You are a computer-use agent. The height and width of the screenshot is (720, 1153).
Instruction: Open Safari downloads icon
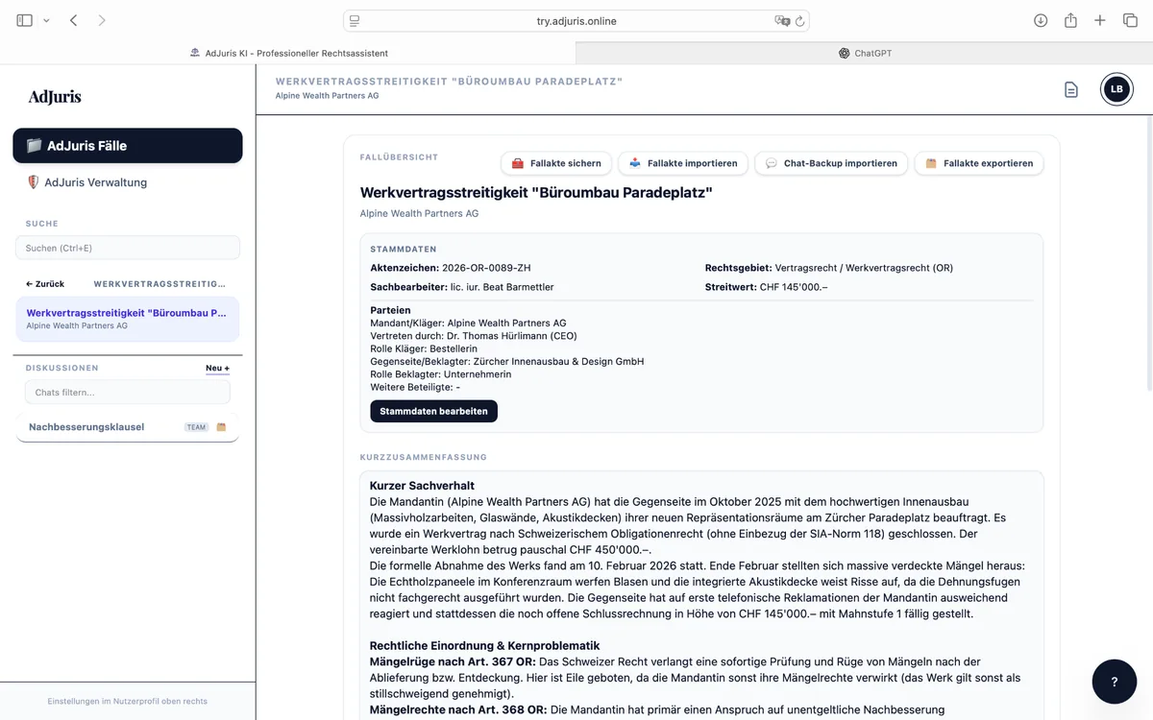click(1041, 20)
